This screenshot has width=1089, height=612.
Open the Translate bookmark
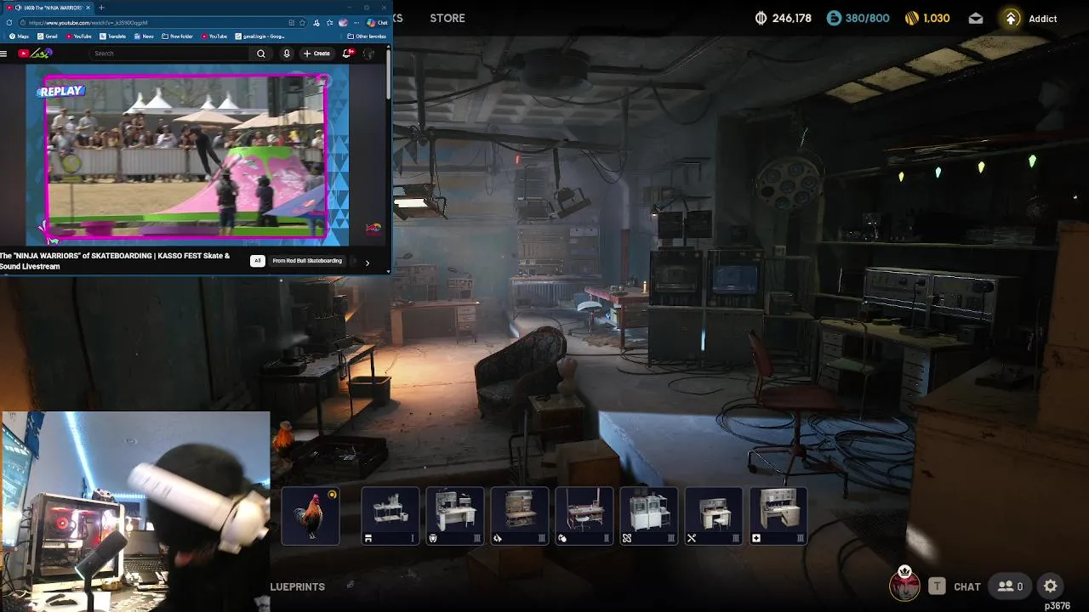(x=112, y=37)
